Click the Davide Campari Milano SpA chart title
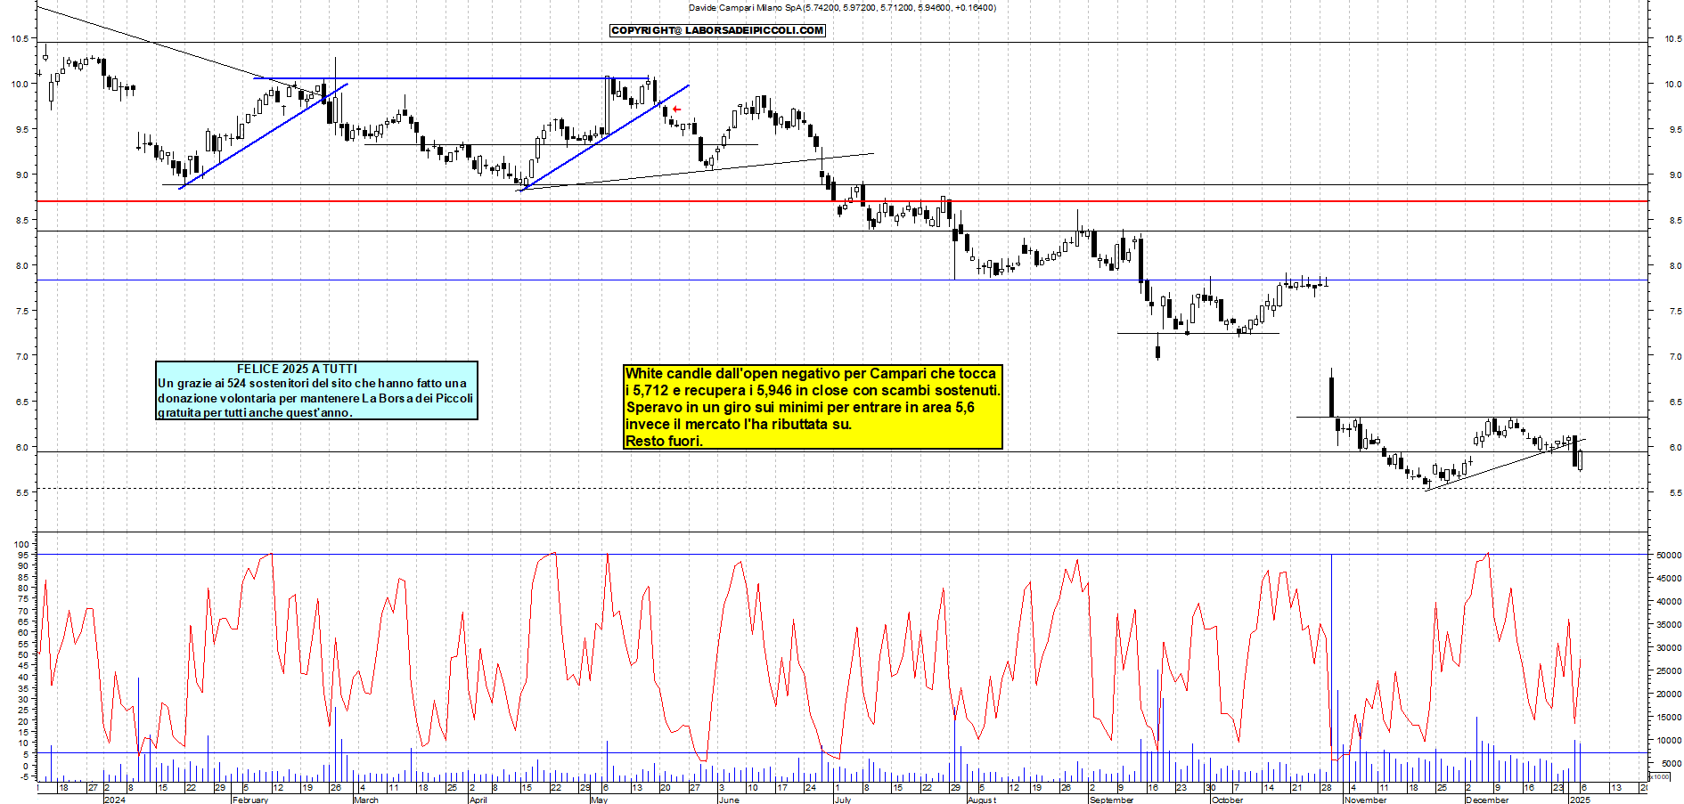This screenshot has height=804, width=1684. [x=842, y=7]
